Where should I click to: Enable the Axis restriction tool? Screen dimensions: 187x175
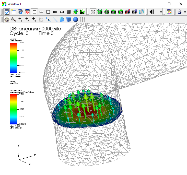click(83, 19)
